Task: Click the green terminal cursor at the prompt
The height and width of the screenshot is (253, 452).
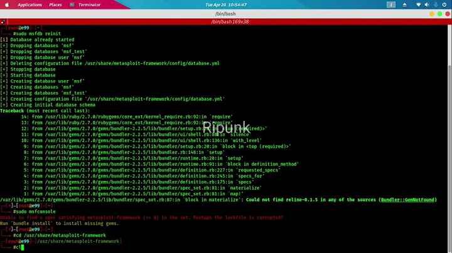Action: (x=23, y=247)
